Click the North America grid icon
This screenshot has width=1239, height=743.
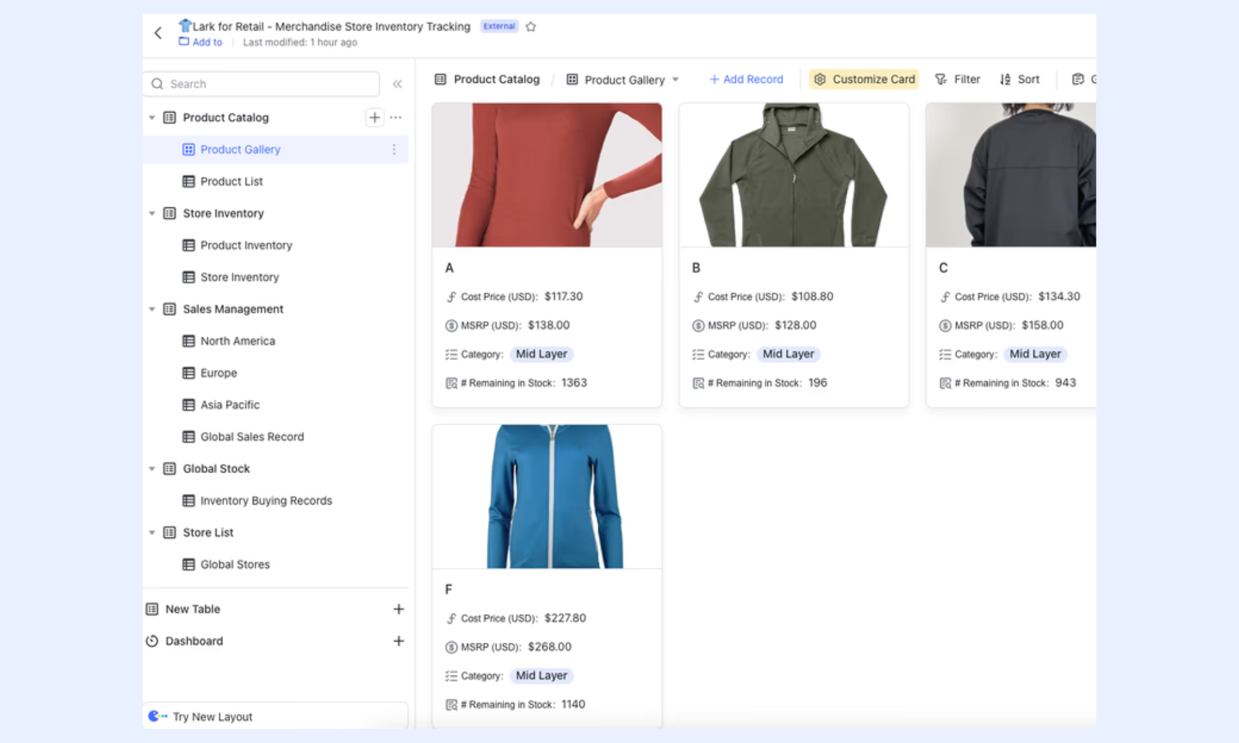pos(188,341)
